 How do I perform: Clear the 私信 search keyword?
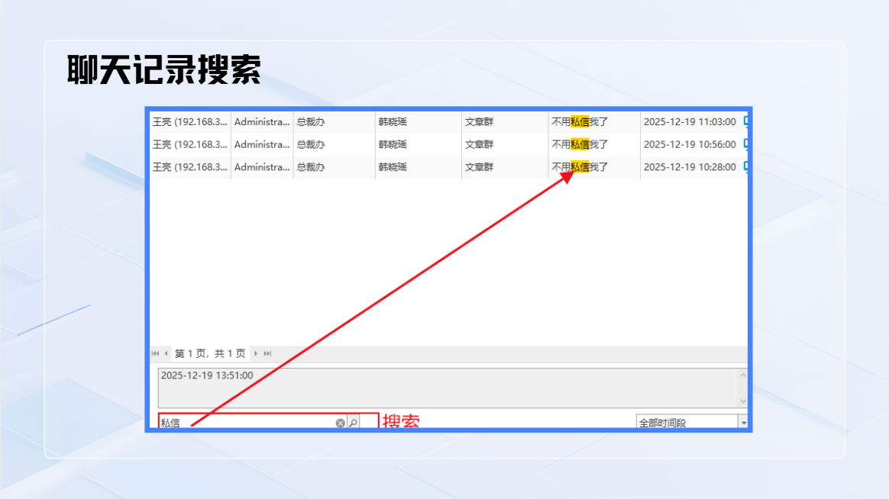[x=340, y=423]
